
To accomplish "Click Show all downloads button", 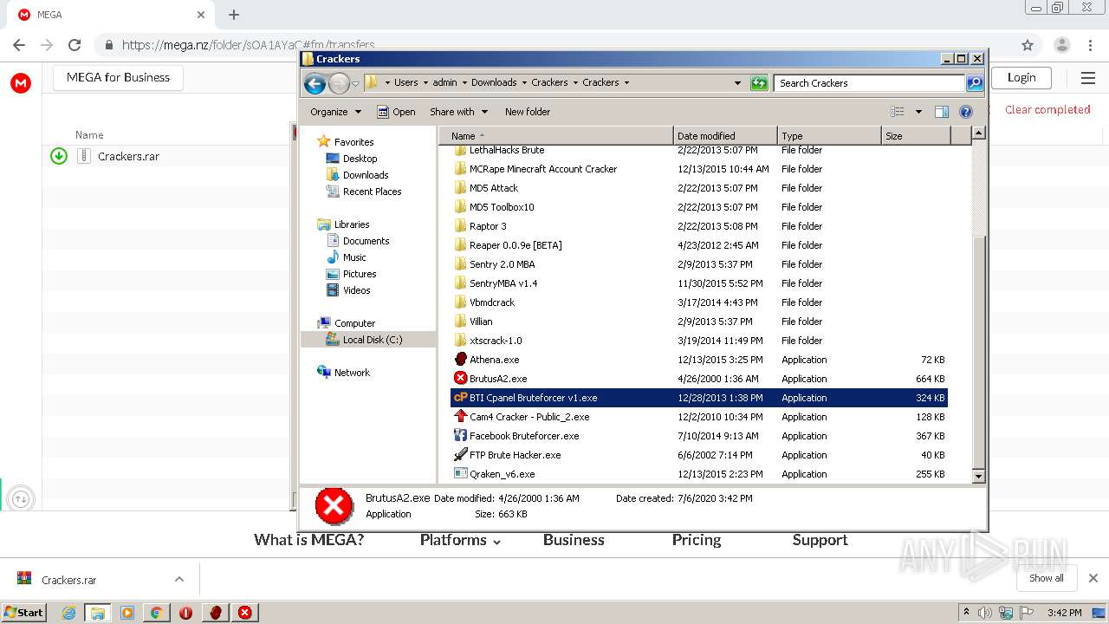I will click(x=1046, y=578).
